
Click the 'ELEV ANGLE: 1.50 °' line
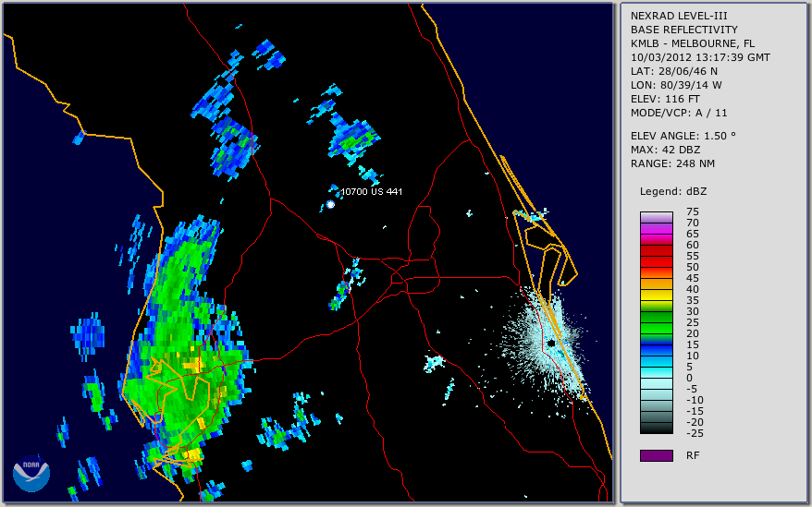683,136
